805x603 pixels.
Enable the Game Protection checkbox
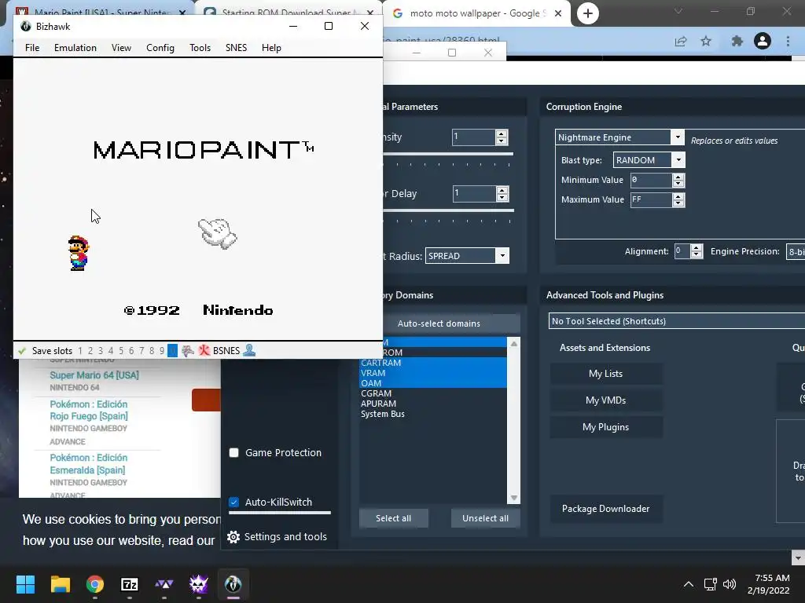click(x=234, y=453)
